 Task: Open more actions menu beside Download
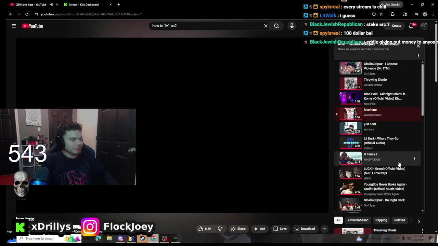pyautogui.click(x=324, y=229)
